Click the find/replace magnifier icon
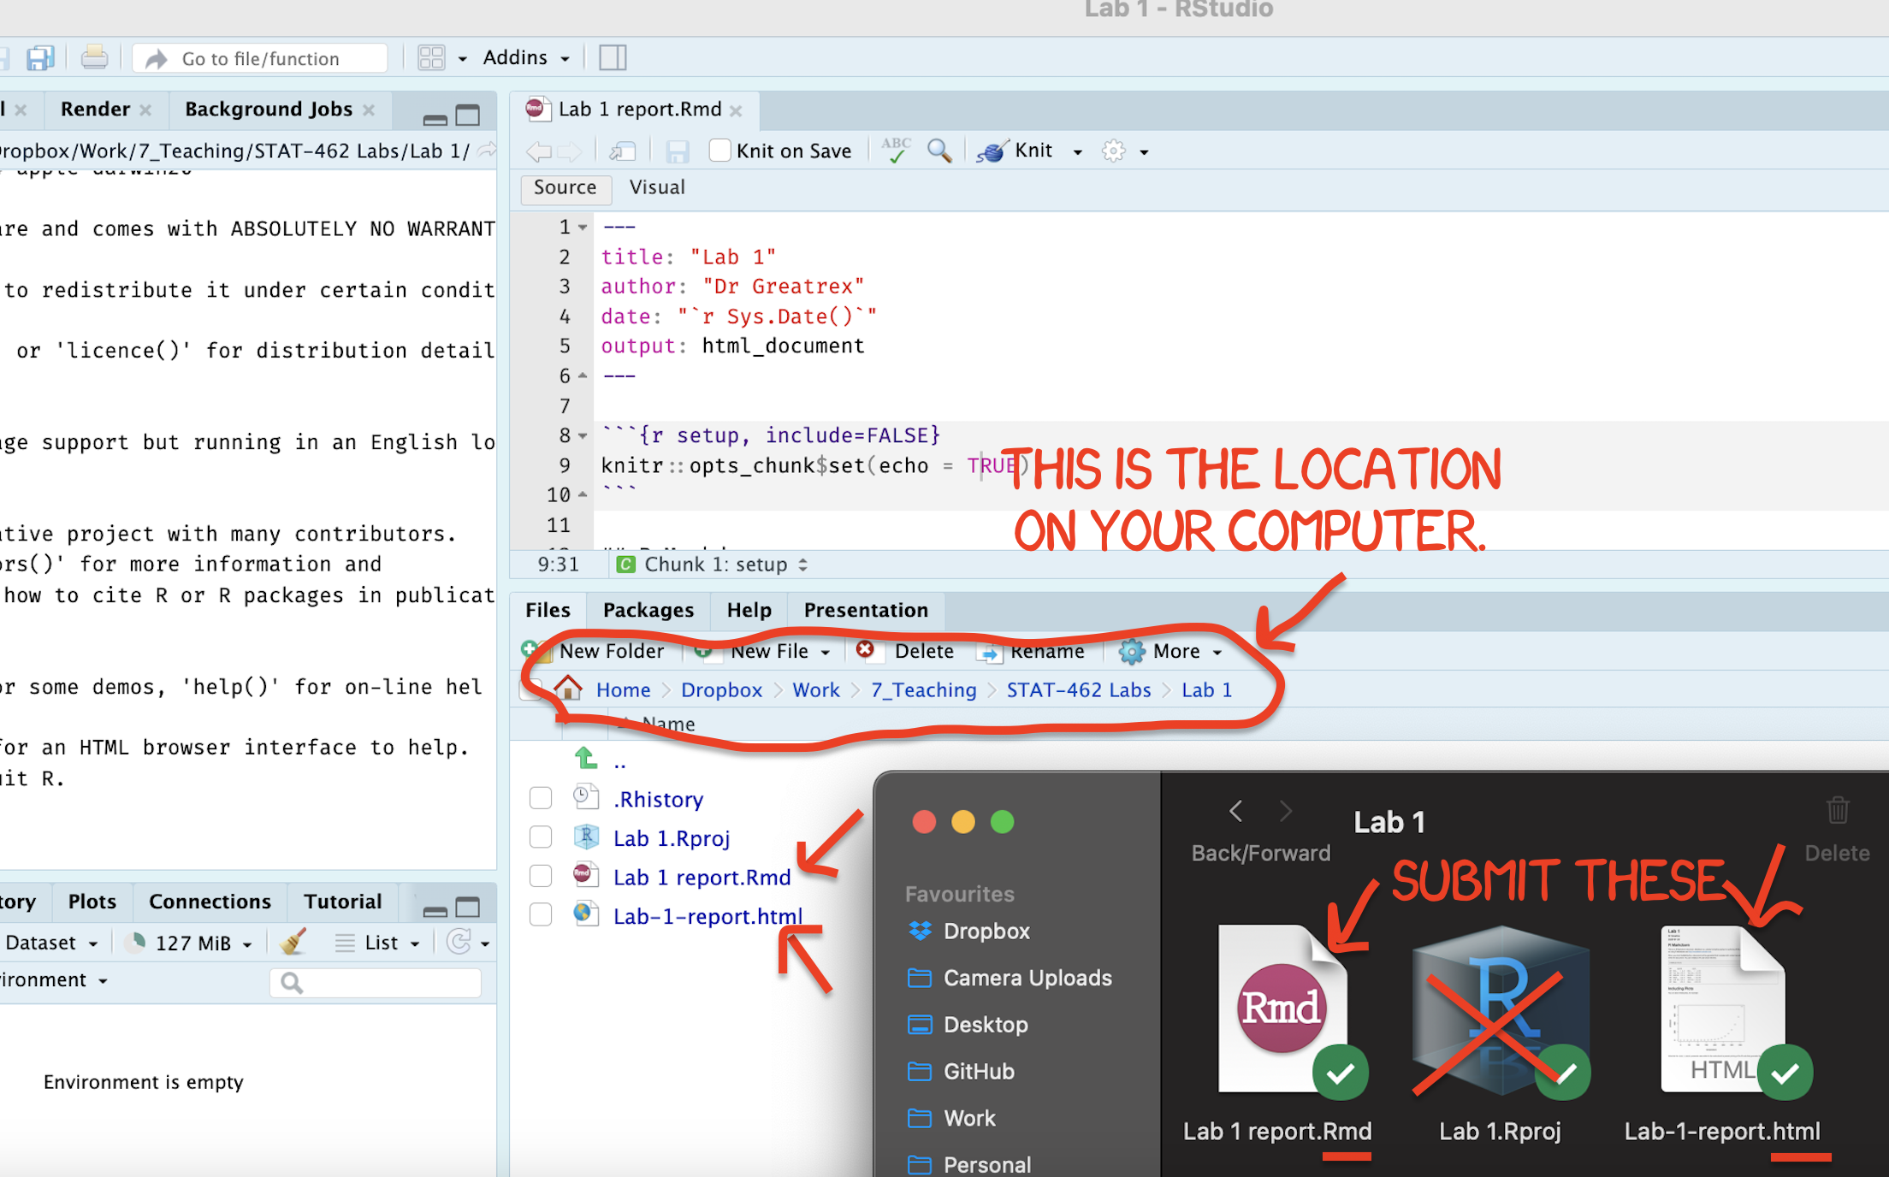1889x1177 pixels. pos(939,151)
